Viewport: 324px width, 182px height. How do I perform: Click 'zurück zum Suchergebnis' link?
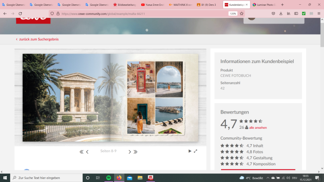pyautogui.click(x=39, y=39)
